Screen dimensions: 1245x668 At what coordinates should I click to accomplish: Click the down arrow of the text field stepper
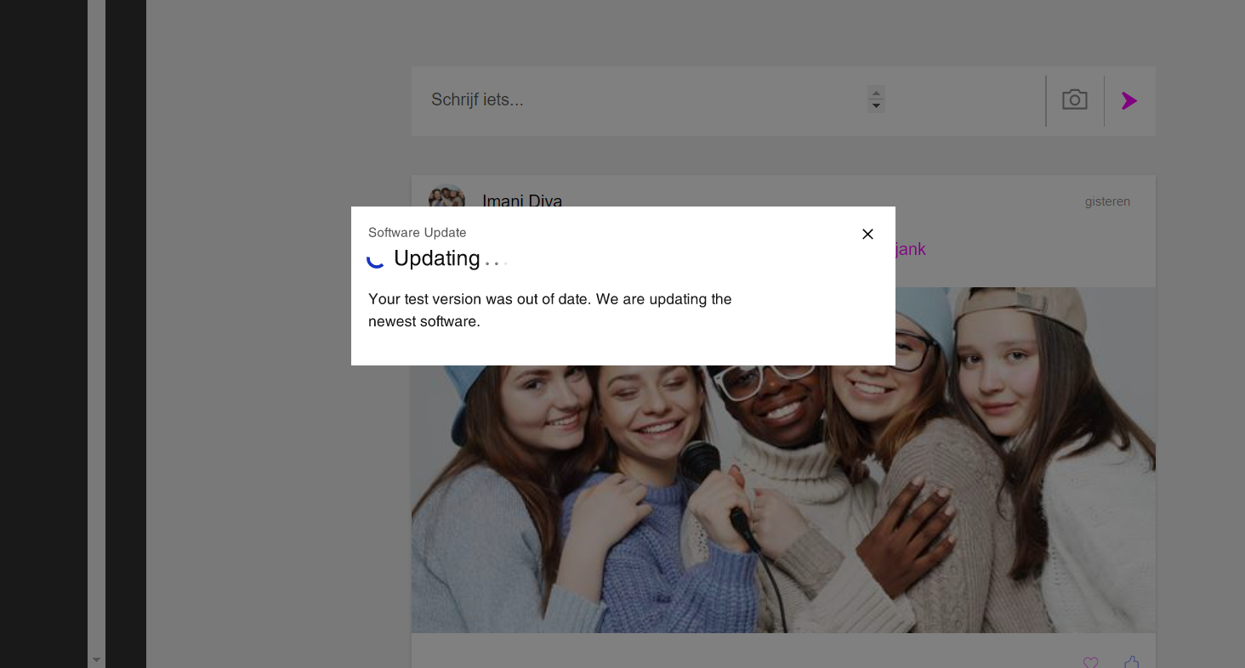point(876,106)
